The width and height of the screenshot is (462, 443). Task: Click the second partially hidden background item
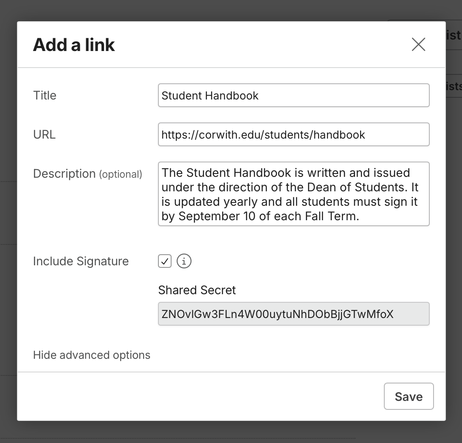pos(454,86)
